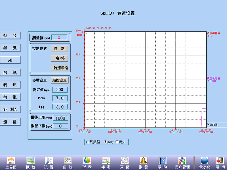Open the 报警 alarm bell icon
Image resolution: width=227 pixels, height=170 pixels.
144,161
